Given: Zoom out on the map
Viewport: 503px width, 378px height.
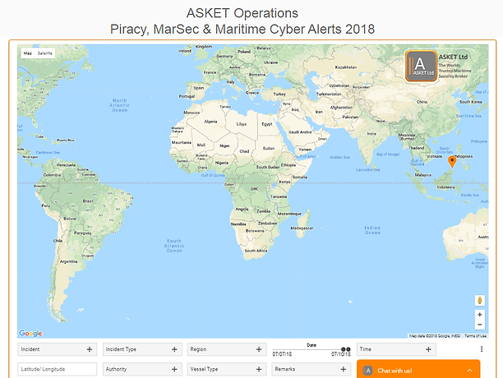Looking at the screenshot, I should [x=480, y=325].
